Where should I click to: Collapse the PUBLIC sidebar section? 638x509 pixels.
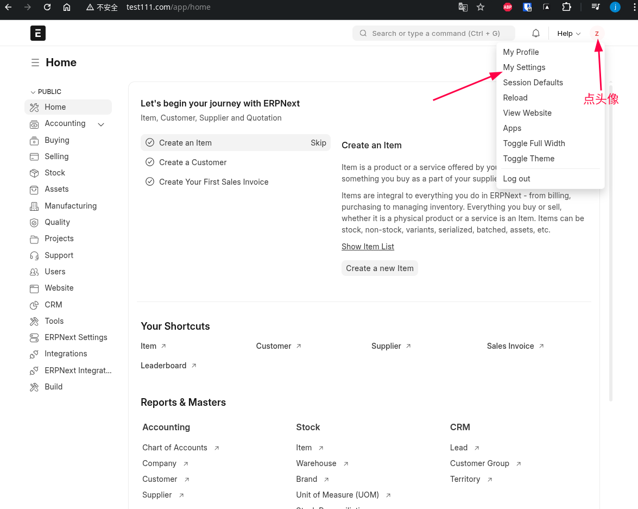(46, 92)
